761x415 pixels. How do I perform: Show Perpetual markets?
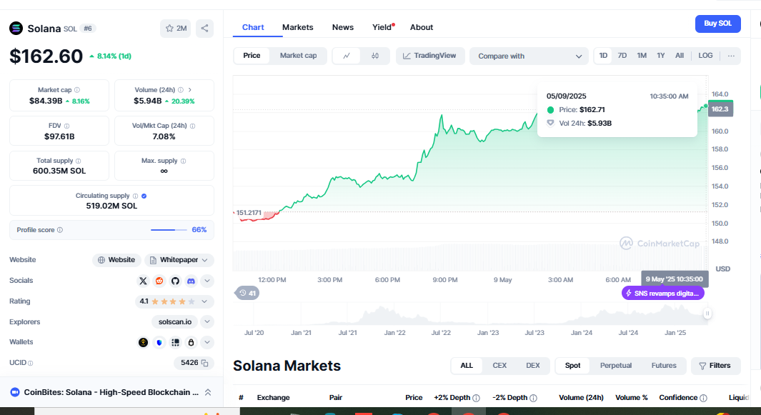point(616,366)
